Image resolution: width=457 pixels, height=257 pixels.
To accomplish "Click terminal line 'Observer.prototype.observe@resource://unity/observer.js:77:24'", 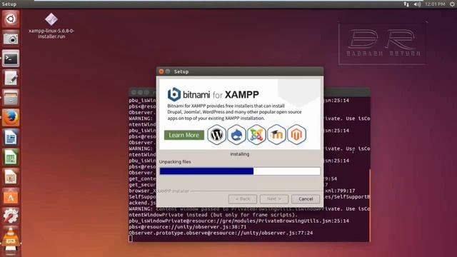I will pyautogui.click(x=221, y=233).
